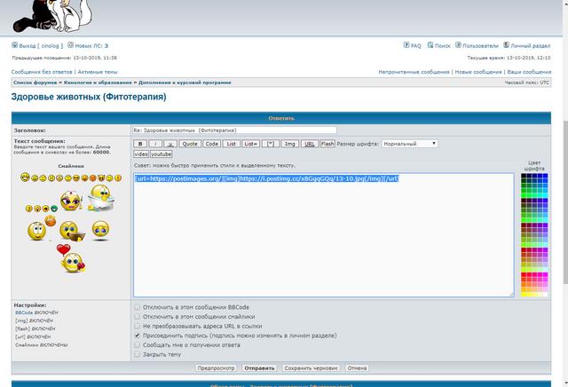Insert Quote BBCode tag
This screenshot has width=568, height=387.
(190, 144)
